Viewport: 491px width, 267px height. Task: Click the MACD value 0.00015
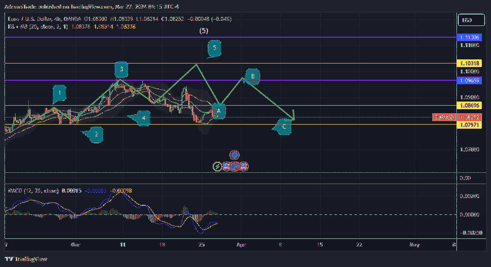click(x=72, y=191)
